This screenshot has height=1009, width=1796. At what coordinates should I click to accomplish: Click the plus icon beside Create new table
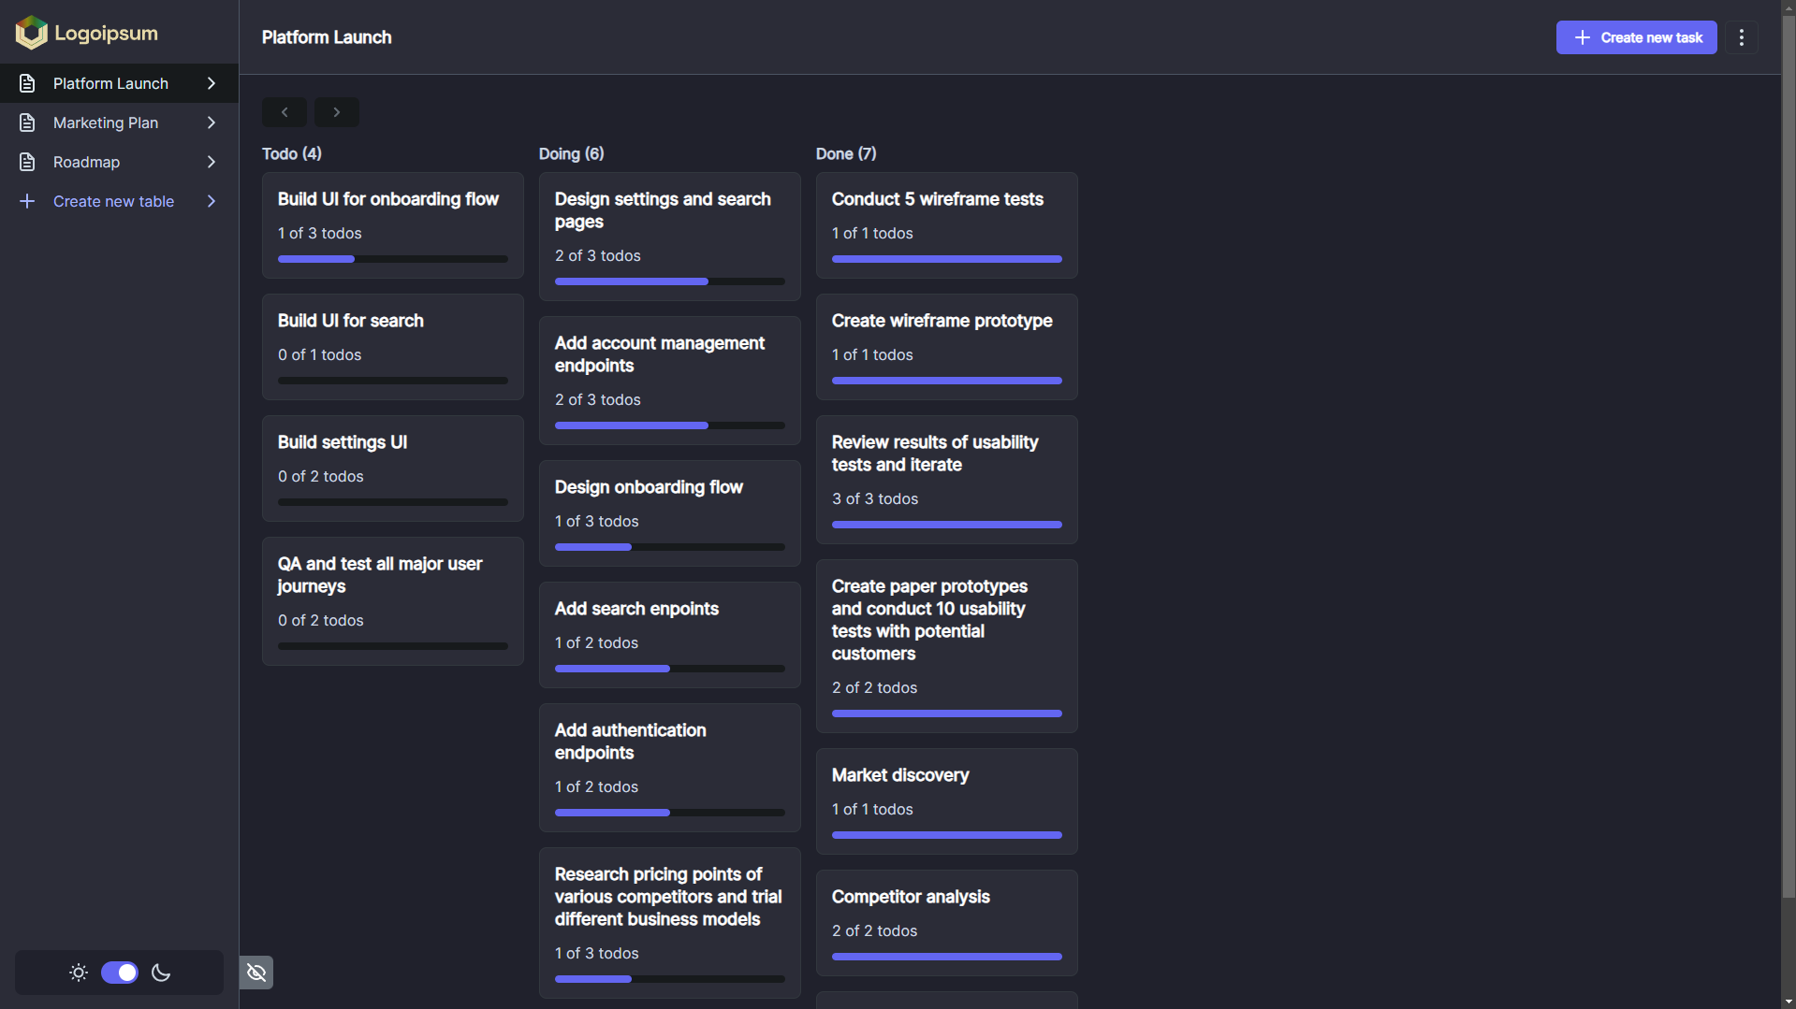coord(27,201)
